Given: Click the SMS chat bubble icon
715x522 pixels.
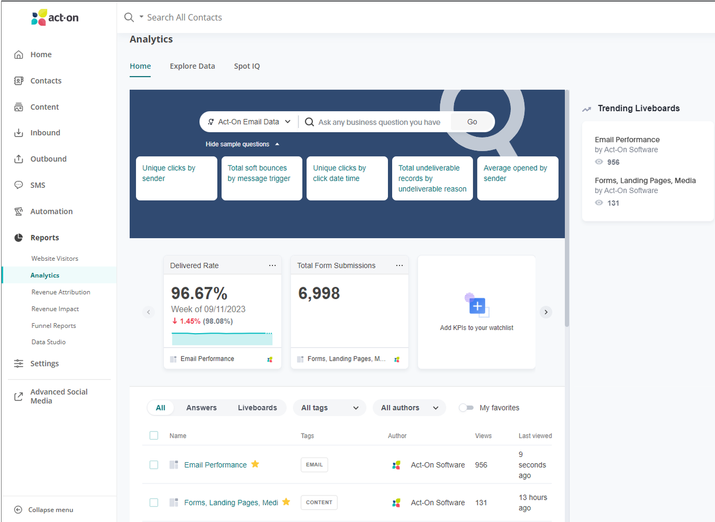Looking at the screenshot, I should point(19,185).
